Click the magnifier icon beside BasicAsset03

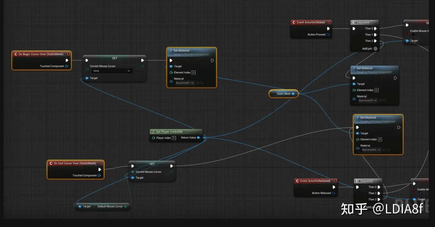click(385, 100)
